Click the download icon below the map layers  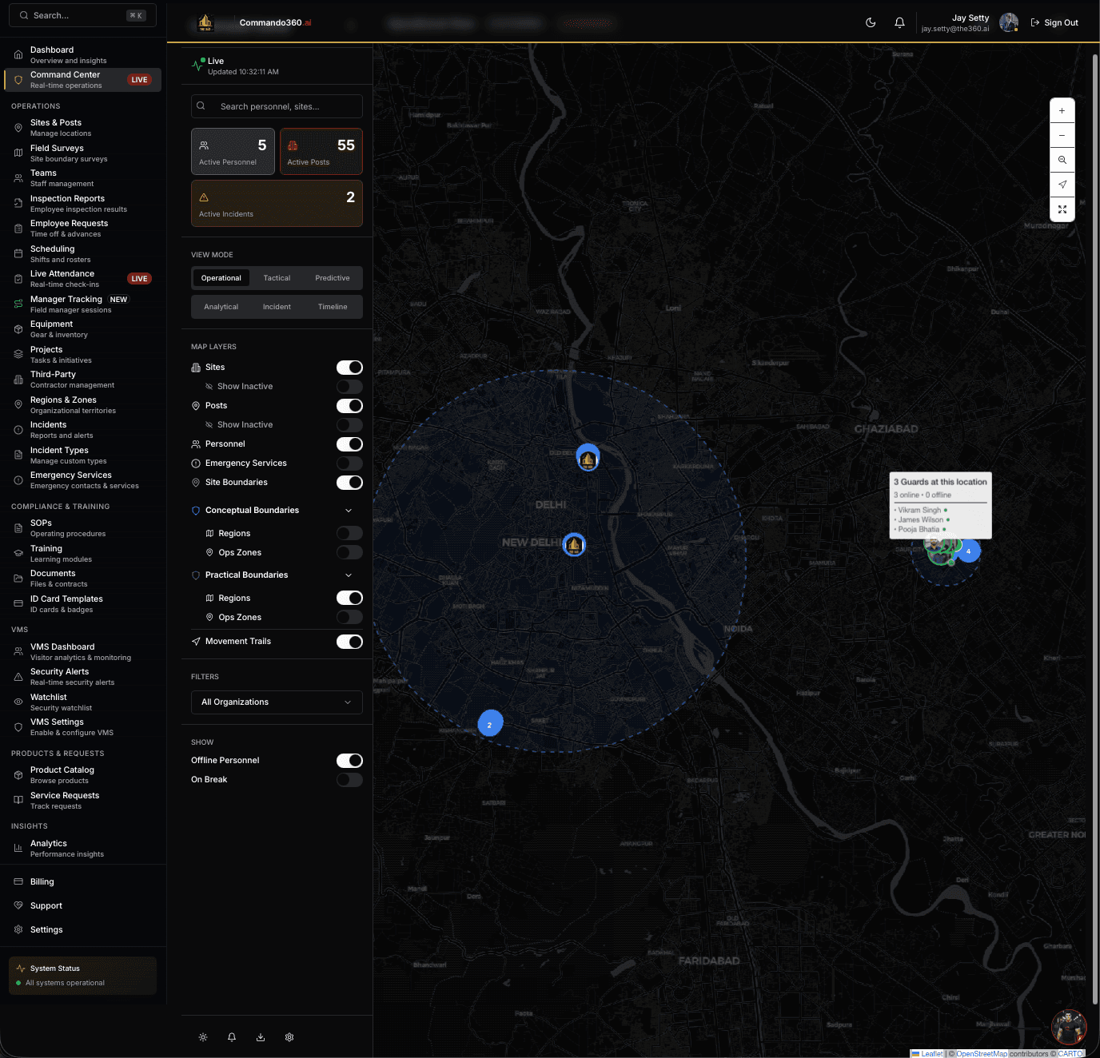click(x=261, y=1036)
